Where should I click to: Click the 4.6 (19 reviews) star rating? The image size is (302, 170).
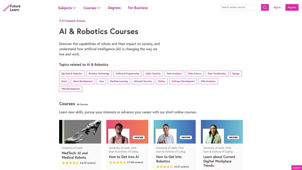click(79, 163)
